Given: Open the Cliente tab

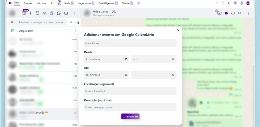Looking at the screenshot, I should point(127,3).
